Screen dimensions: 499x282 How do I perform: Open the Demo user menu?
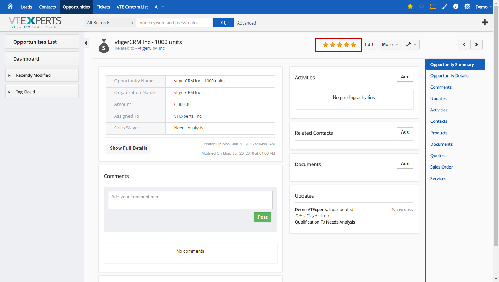(x=484, y=7)
